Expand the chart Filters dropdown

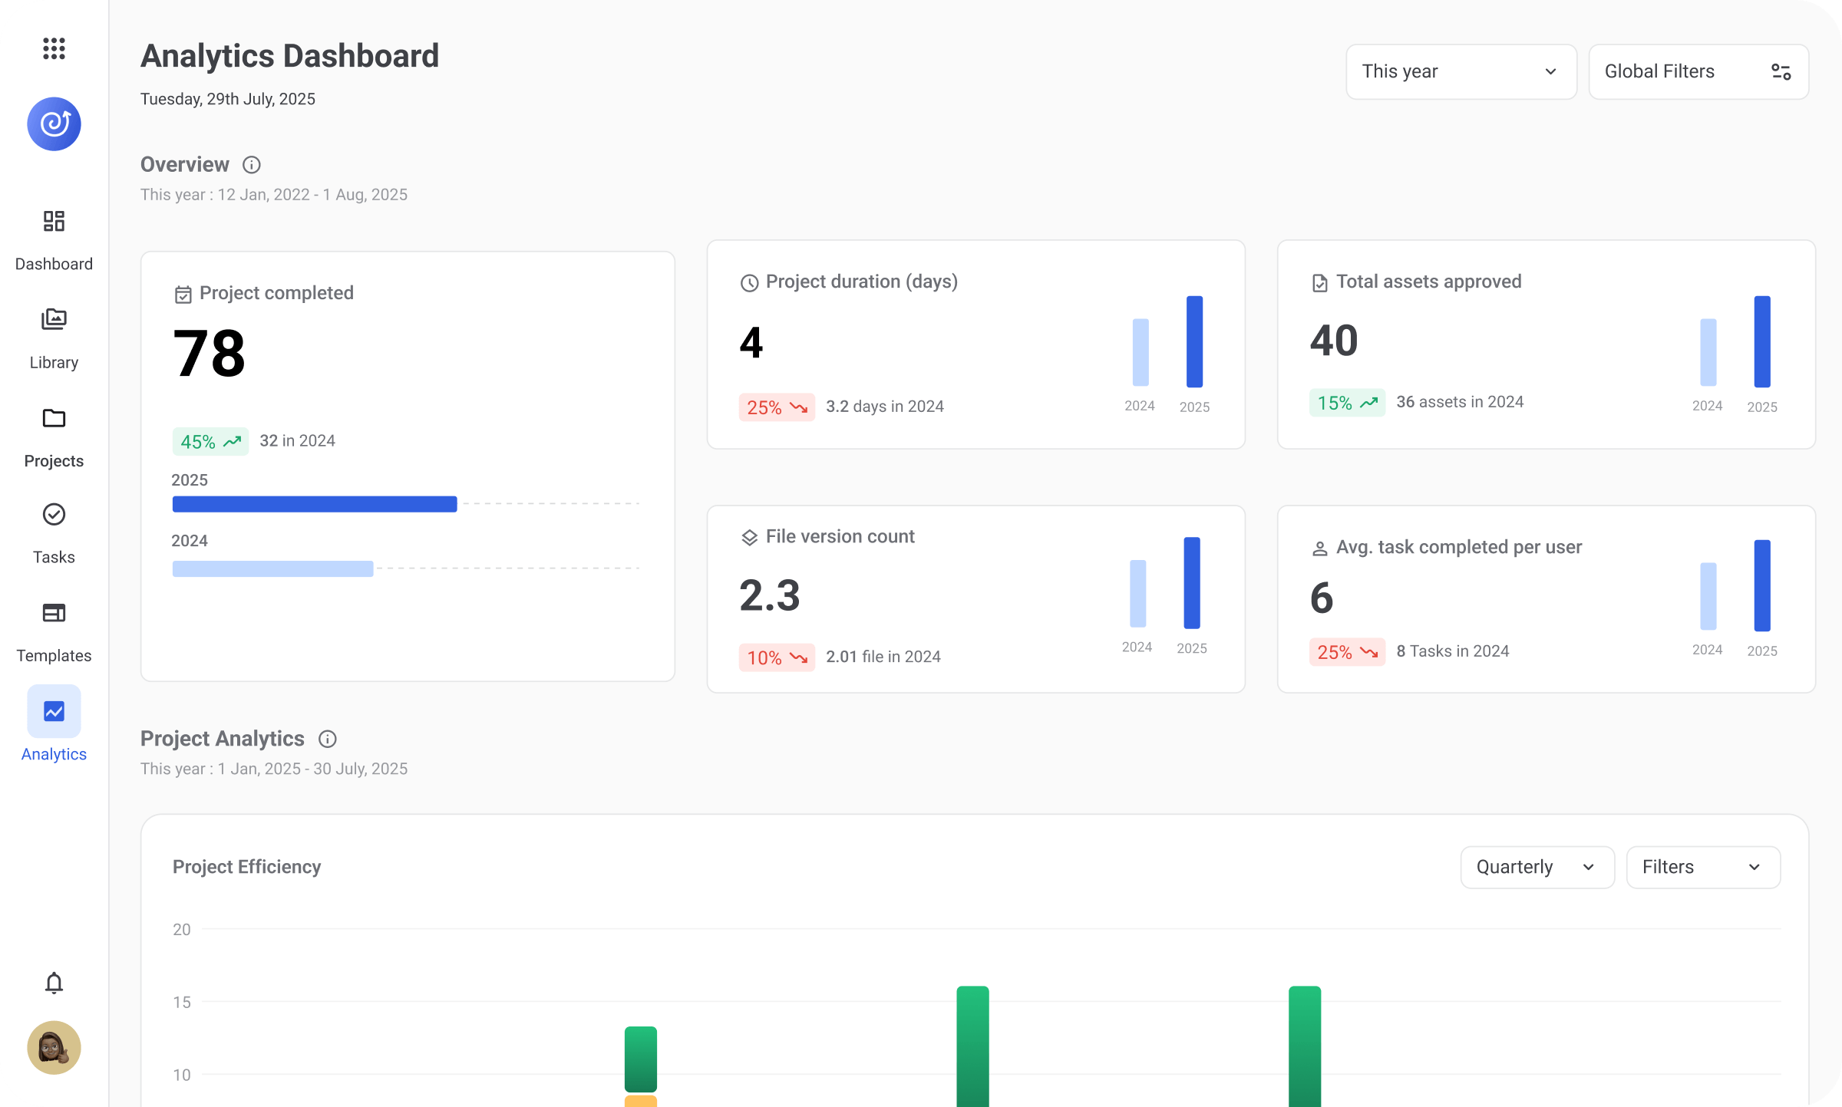pyautogui.click(x=1702, y=867)
